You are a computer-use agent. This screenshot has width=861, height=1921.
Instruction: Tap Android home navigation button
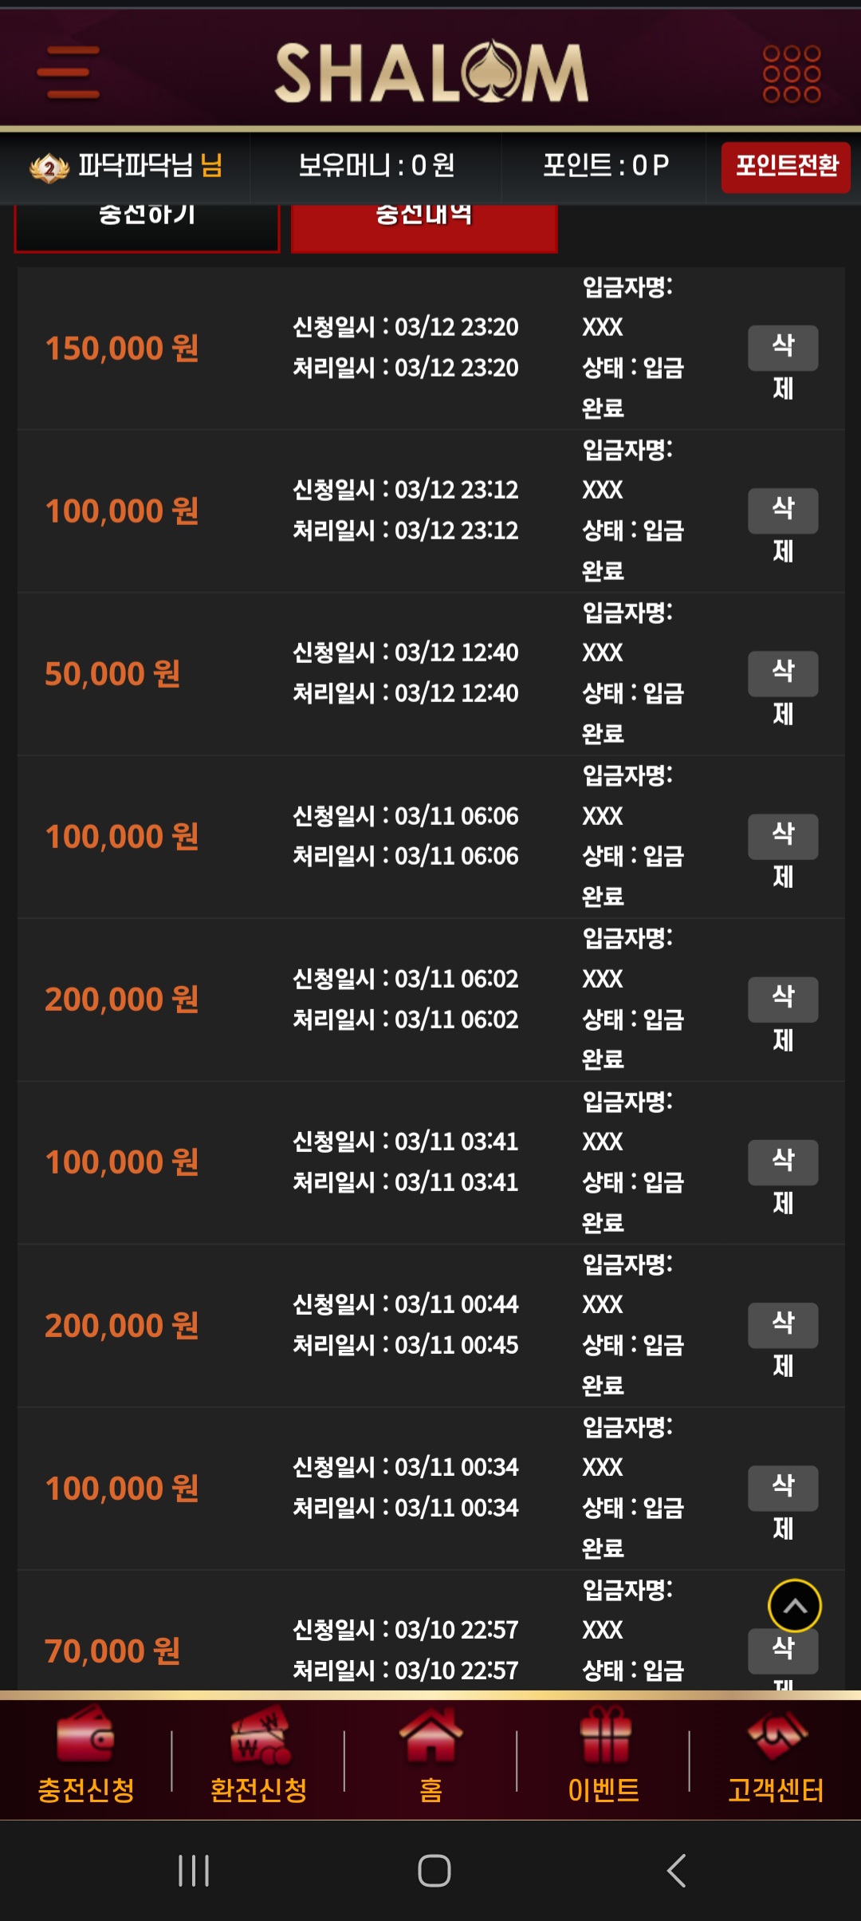(x=434, y=1870)
